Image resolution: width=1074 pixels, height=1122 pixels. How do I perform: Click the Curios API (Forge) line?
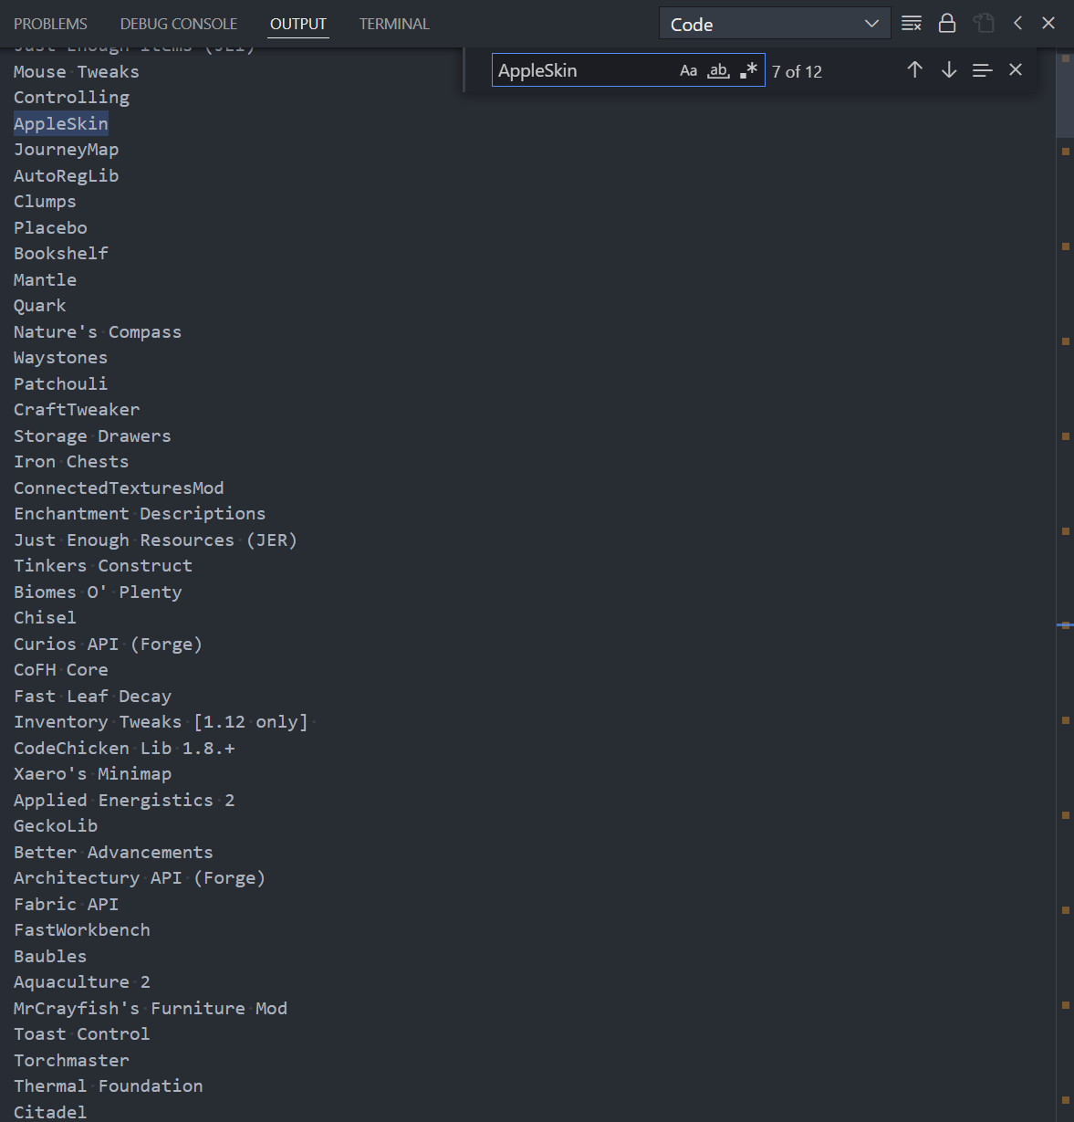tap(108, 644)
